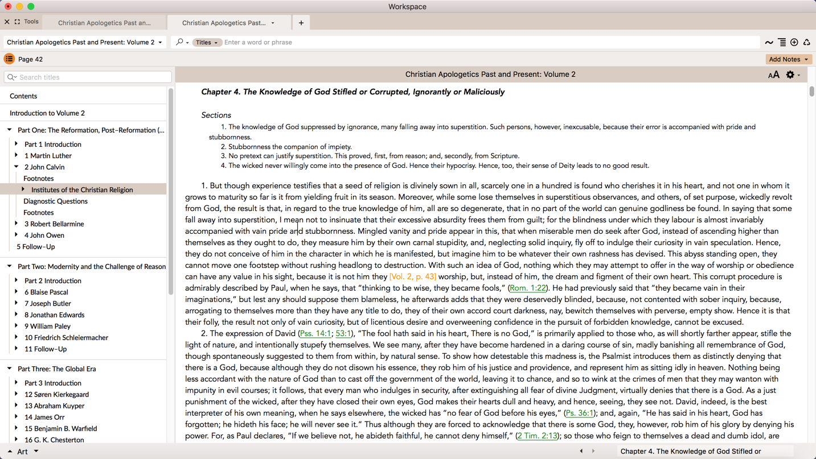
Task: Expand Part 1 Introduction
Action: [17, 144]
